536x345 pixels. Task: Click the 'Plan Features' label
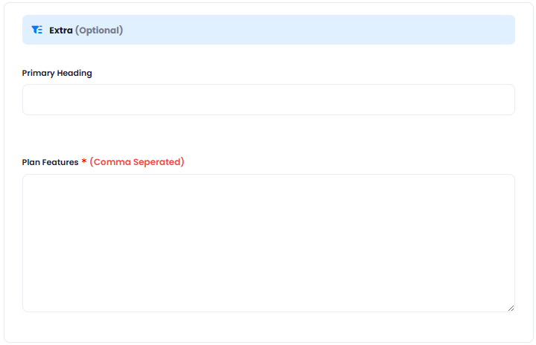click(x=51, y=162)
